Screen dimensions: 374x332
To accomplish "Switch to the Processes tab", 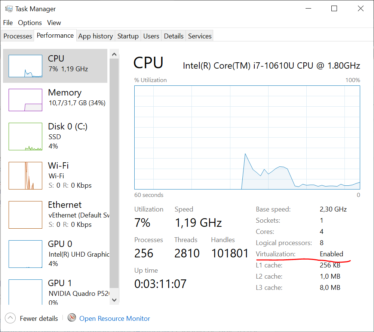I will point(18,36).
